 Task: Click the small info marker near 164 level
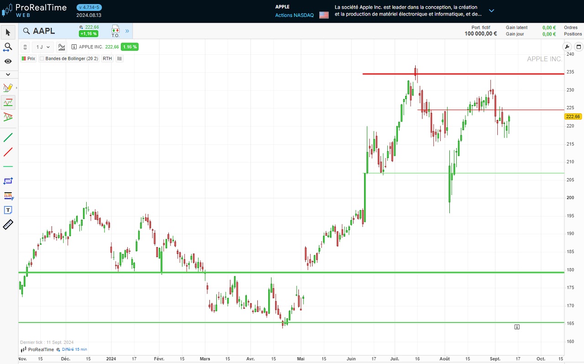click(x=517, y=327)
